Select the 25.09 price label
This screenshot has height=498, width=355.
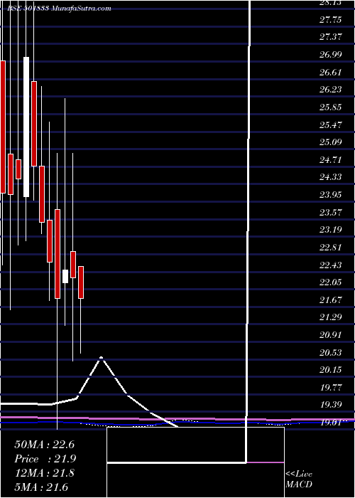click(x=330, y=142)
